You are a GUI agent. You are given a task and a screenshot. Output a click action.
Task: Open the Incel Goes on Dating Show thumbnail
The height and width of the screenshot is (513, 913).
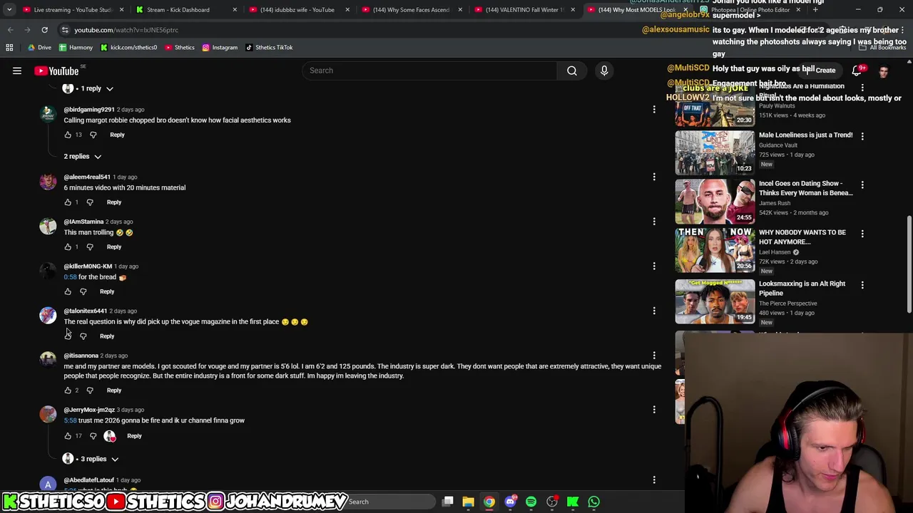coord(715,201)
